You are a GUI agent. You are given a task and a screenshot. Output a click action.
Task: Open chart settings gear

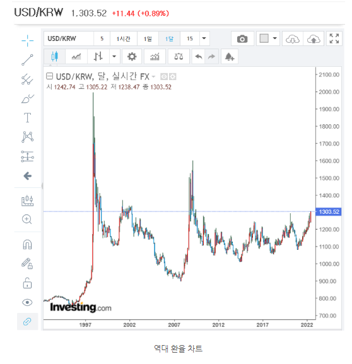(x=132, y=56)
